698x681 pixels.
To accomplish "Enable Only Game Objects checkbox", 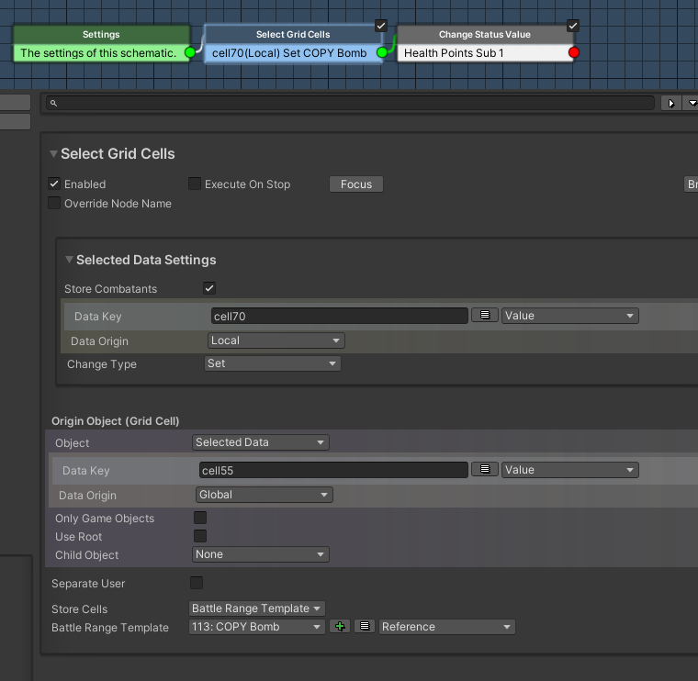I will [200, 518].
